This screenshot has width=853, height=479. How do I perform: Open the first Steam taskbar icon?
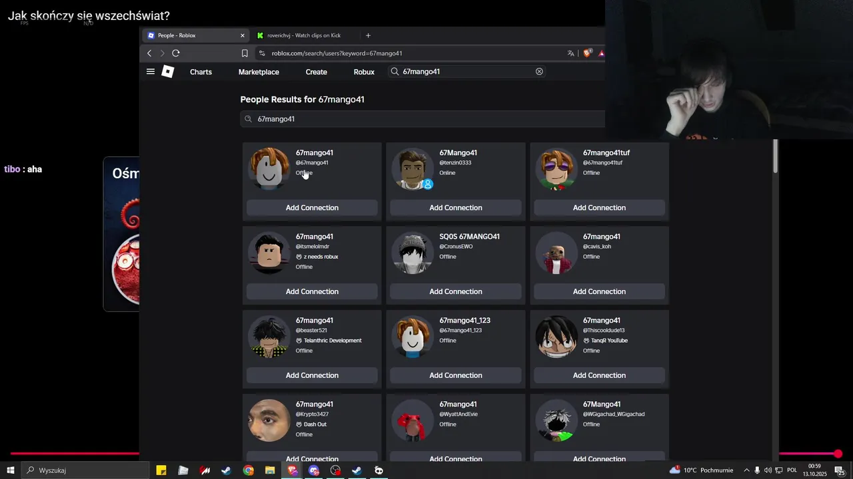[227, 470]
